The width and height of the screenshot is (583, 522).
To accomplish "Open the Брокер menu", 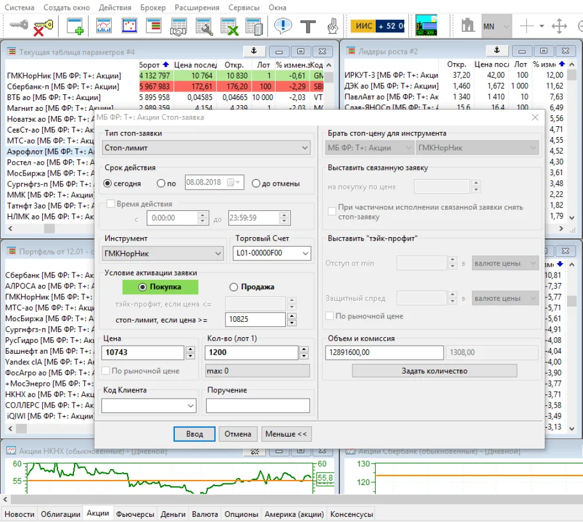I will [153, 7].
